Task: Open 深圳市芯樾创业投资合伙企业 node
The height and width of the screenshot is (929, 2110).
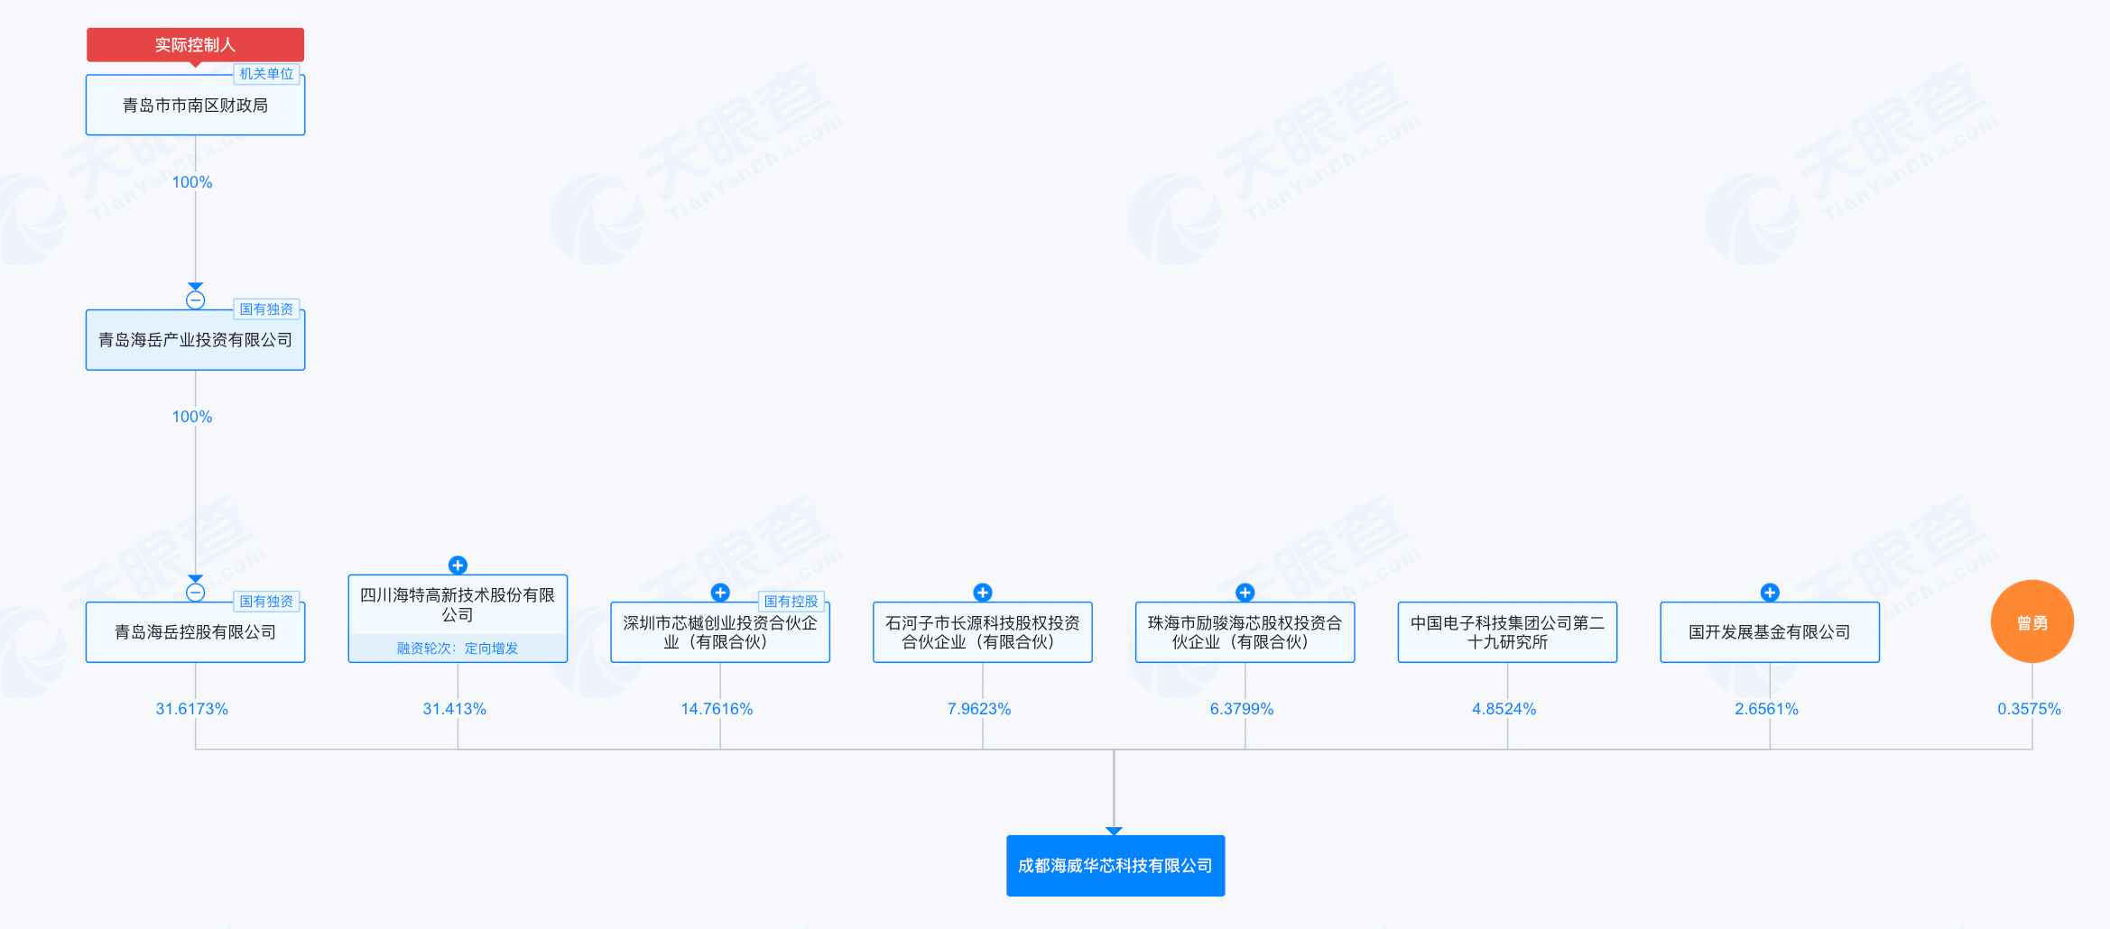Action: (x=720, y=632)
